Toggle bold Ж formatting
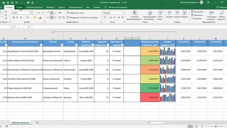This screenshot has height=128, width=227. tap(13, 17)
